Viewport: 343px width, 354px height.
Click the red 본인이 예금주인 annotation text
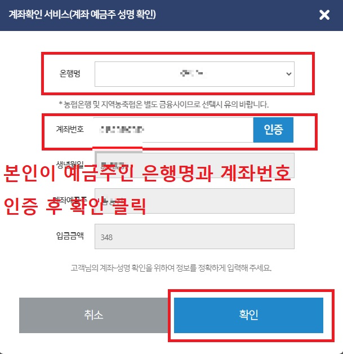pos(147,174)
